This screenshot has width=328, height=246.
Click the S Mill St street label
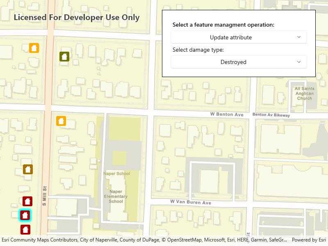[44, 196]
